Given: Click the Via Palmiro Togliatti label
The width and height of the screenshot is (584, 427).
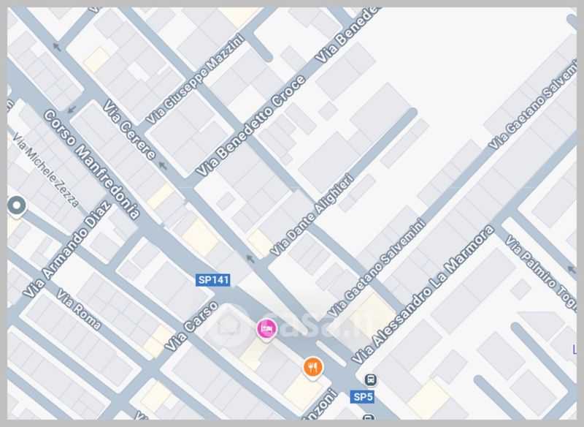Looking at the screenshot, I should point(541,273).
